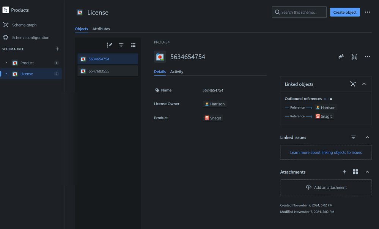Click the PROD-34 object key
The width and height of the screenshot is (379, 229).
click(162, 42)
